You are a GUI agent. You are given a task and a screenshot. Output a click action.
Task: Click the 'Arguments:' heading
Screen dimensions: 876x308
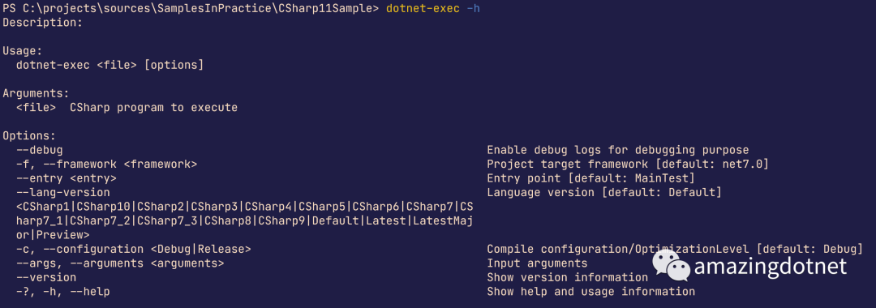click(36, 93)
